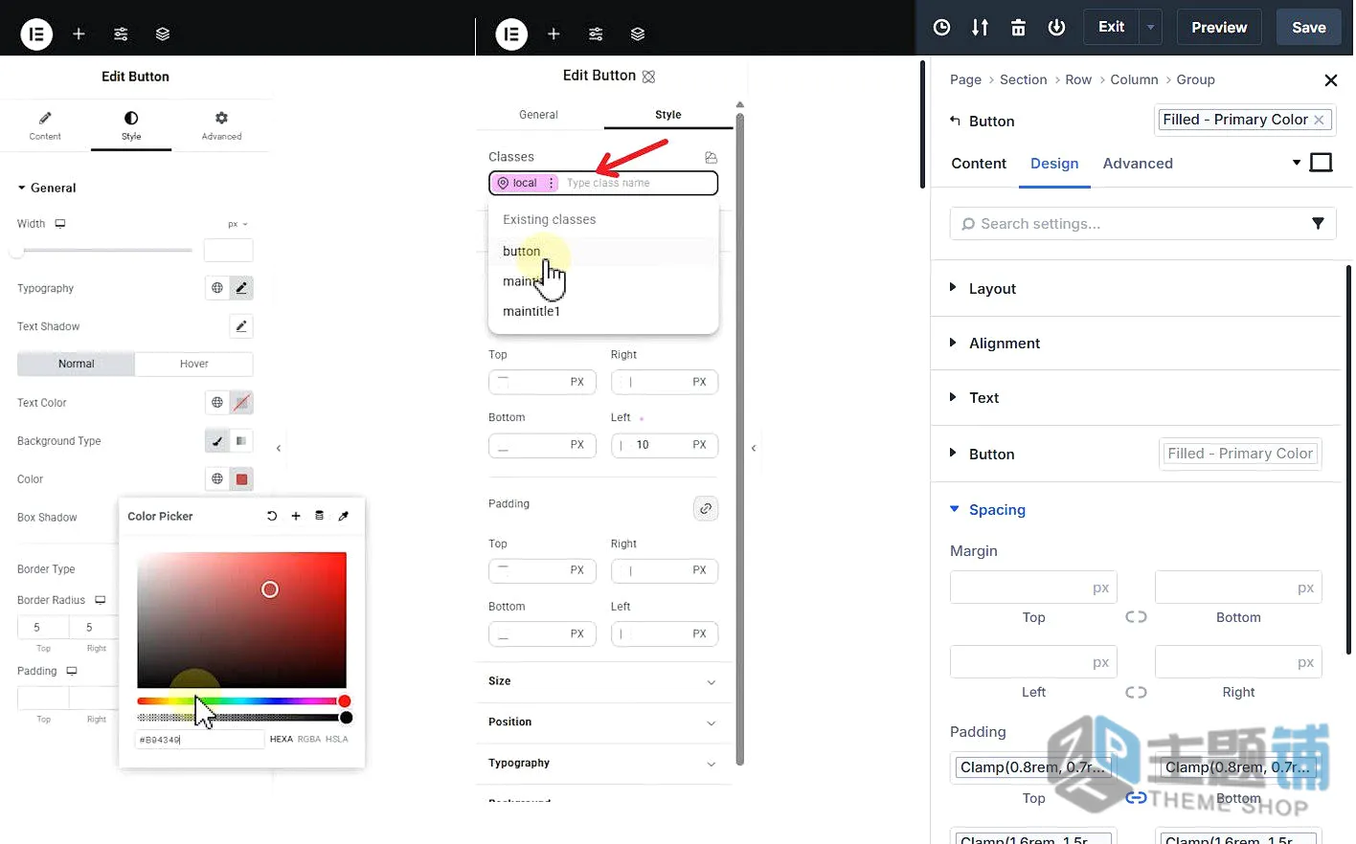Switch to the Advanced tab with gear
This screenshot has width=1356, height=844.
(221, 125)
